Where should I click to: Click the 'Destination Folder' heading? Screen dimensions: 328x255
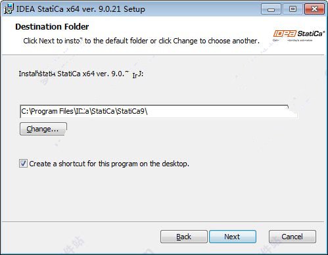click(52, 27)
